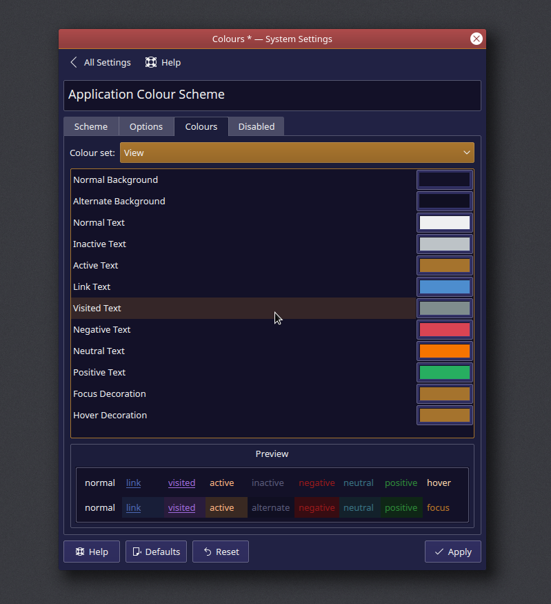Image resolution: width=551 pixels, height=604 pixels.
Task: Select the Colours tab
Action: click(x=201, y=127)
